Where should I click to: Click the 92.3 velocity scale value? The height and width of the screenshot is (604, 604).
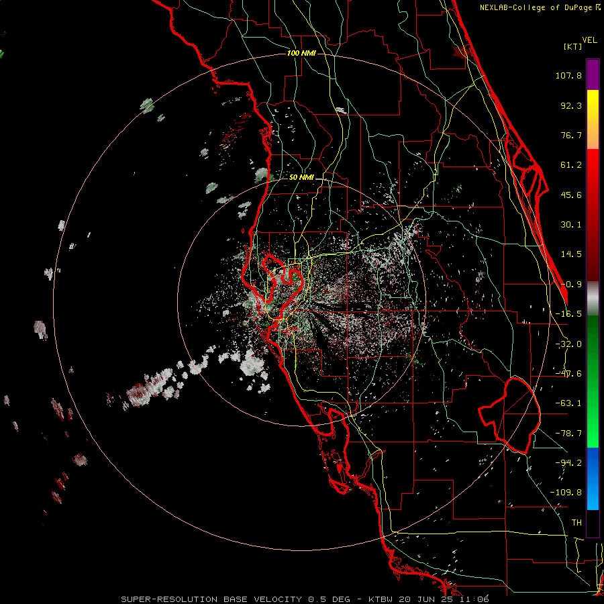coord(571,105)
